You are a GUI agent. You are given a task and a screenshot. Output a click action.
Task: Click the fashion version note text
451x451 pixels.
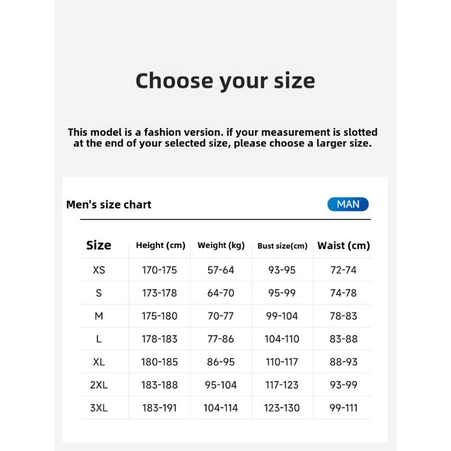223,138
